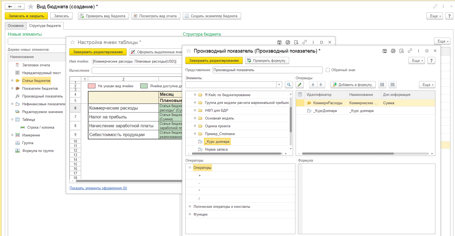
Task: Collapse the Операторы group
Action: pyautogui.click(x=190, y=168)
